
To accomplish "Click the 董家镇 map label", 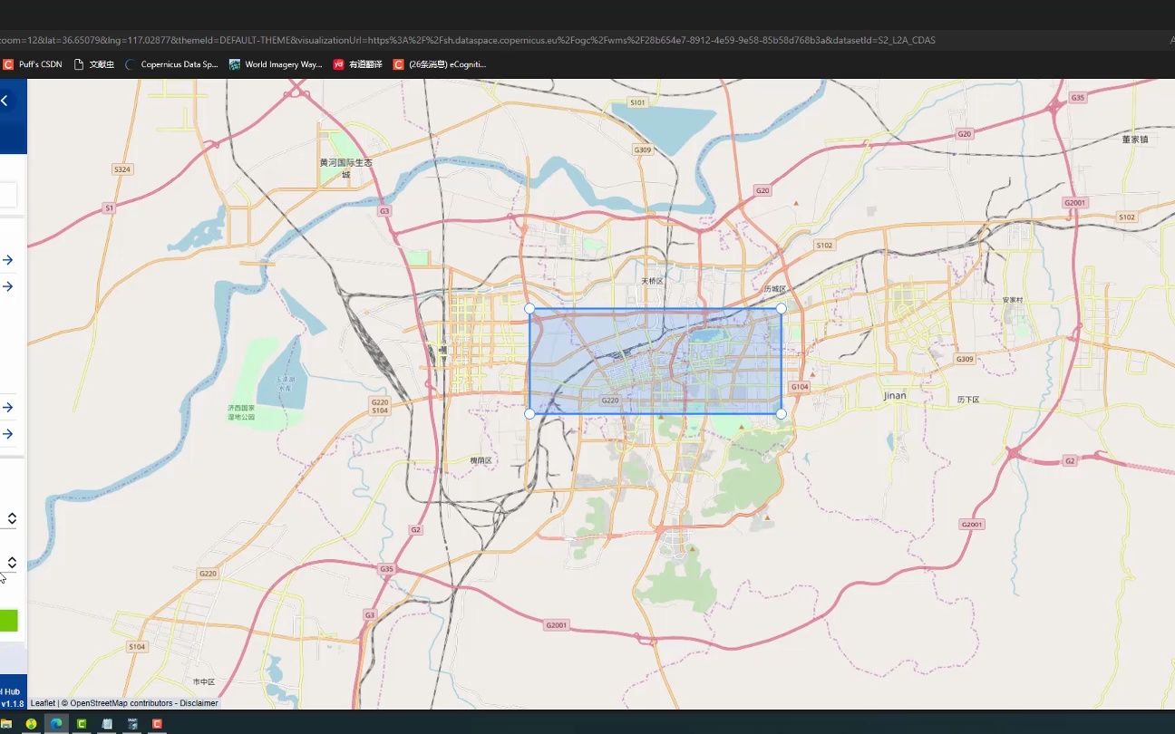I will tap(1135, 140).
